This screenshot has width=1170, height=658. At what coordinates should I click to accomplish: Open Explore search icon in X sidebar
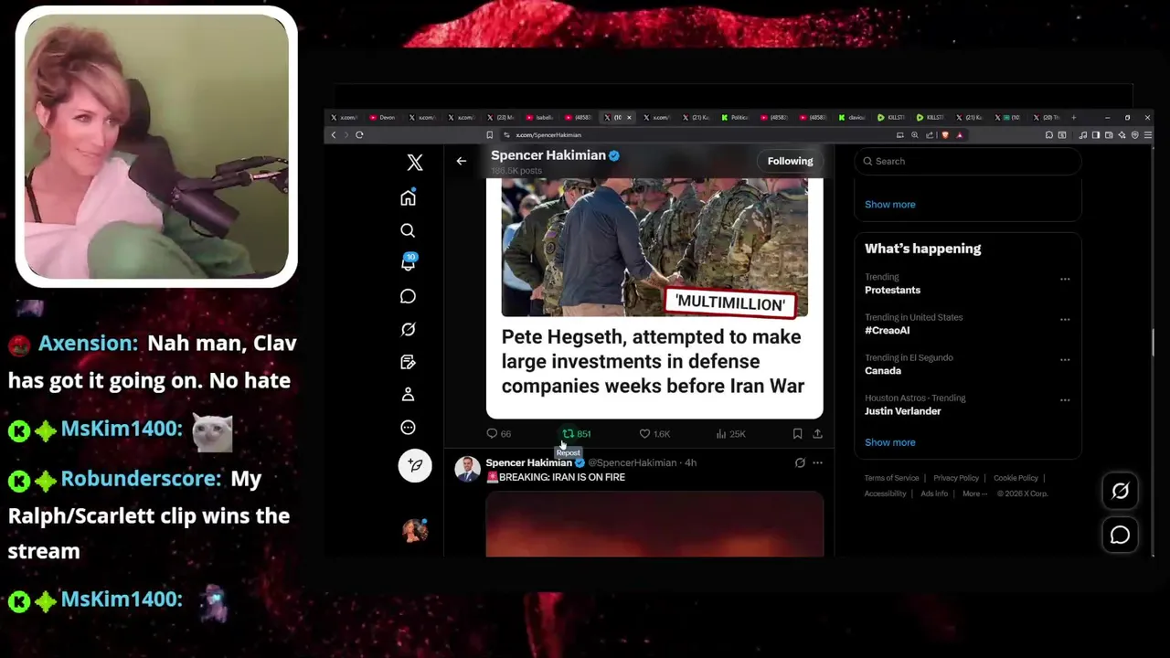[x=408, y=230]
